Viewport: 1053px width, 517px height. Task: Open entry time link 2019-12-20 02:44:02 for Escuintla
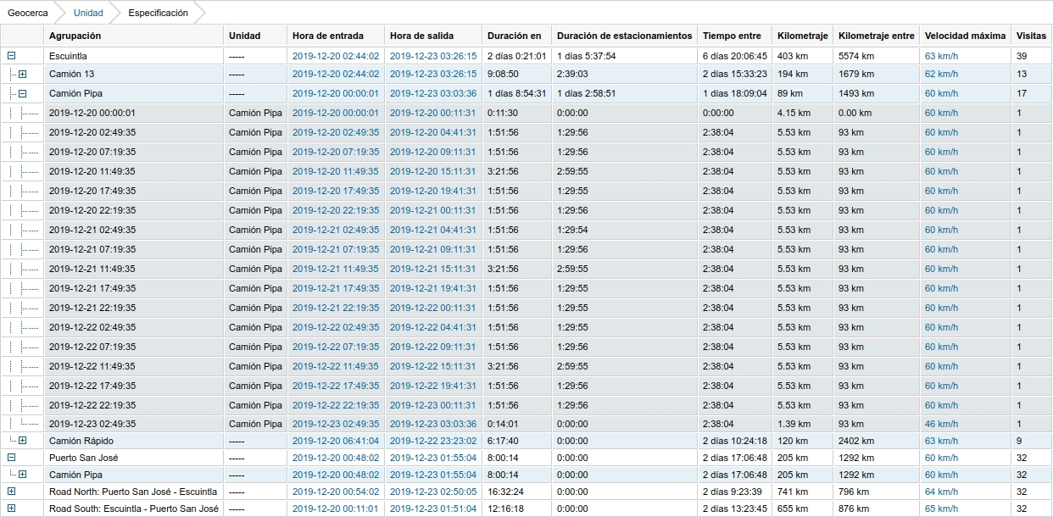tap(335, 54)
